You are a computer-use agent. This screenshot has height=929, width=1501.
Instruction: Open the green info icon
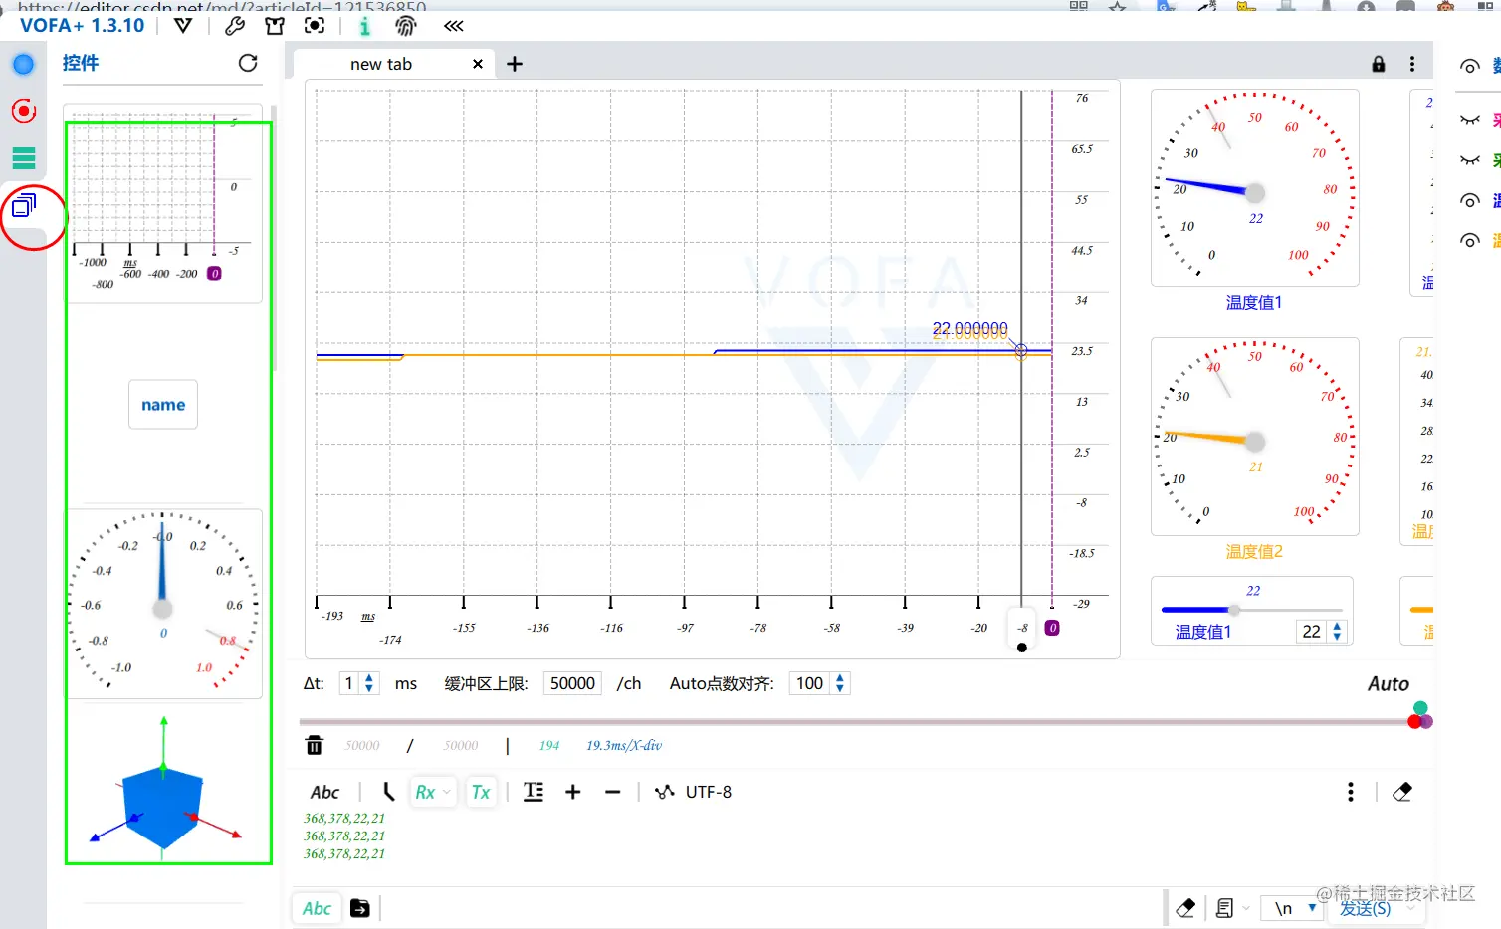pyautogui.click(x=364, y=26)
